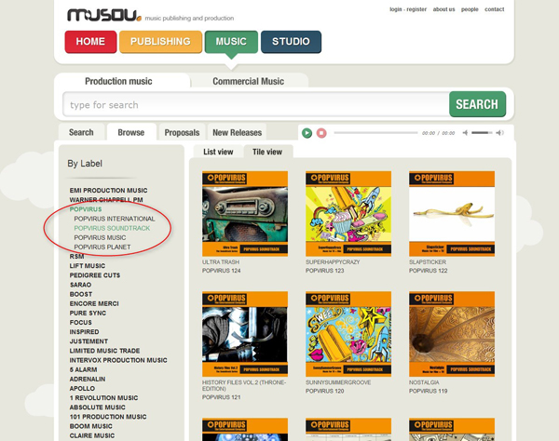This screenshot has height=441, width=559.
Task: Select the CLAIRE MUSIC label
Action: point(92,435)
